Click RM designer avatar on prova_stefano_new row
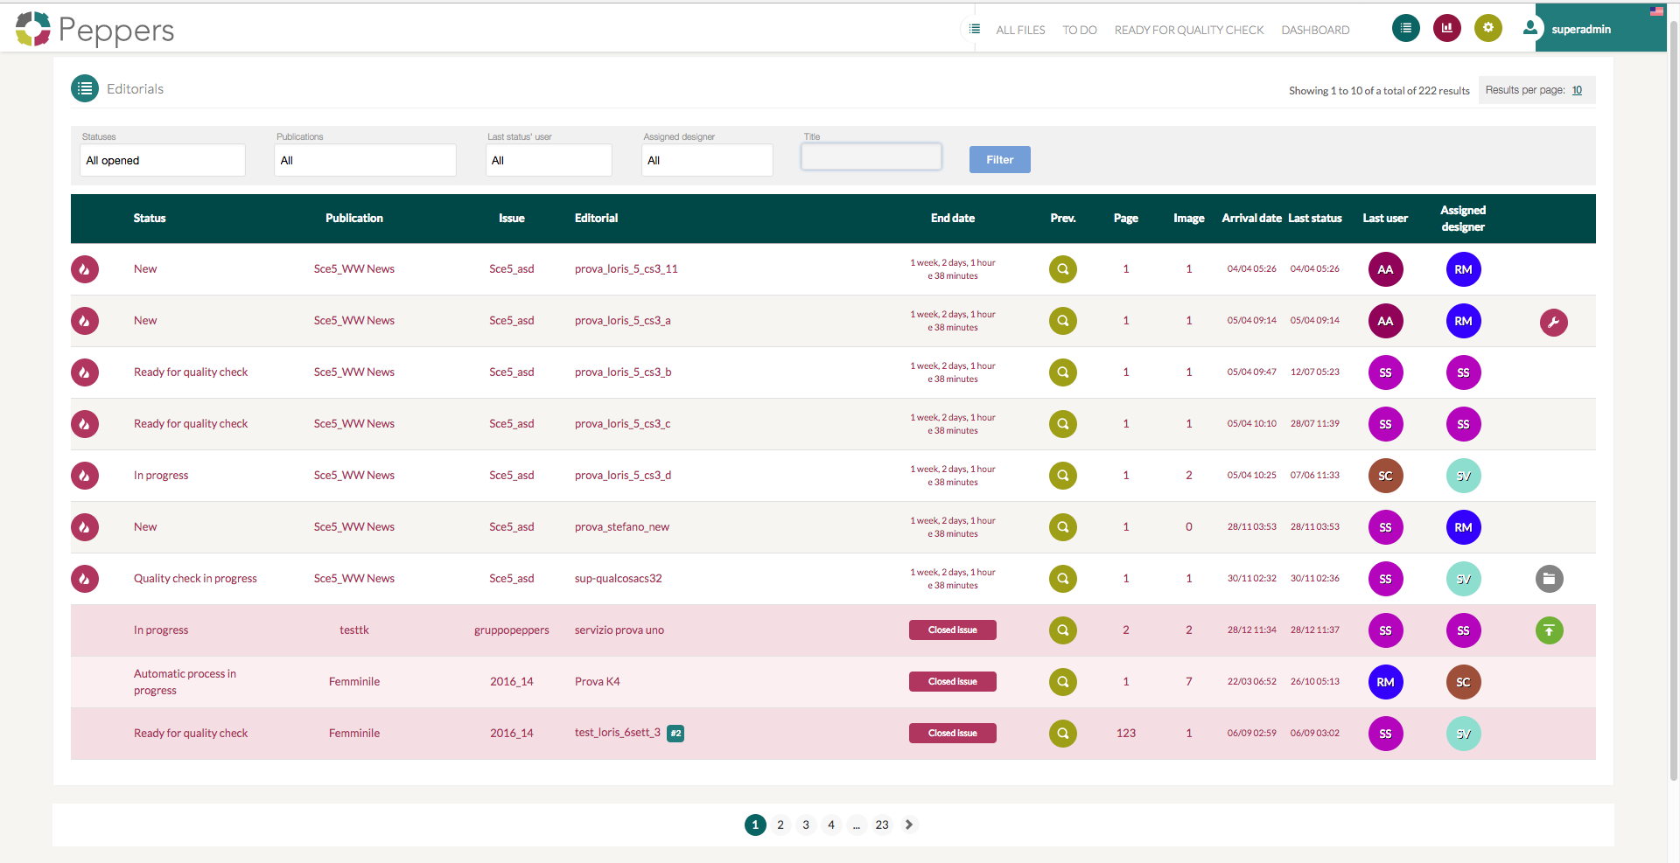1680x863 pixels. [1463, 527]
